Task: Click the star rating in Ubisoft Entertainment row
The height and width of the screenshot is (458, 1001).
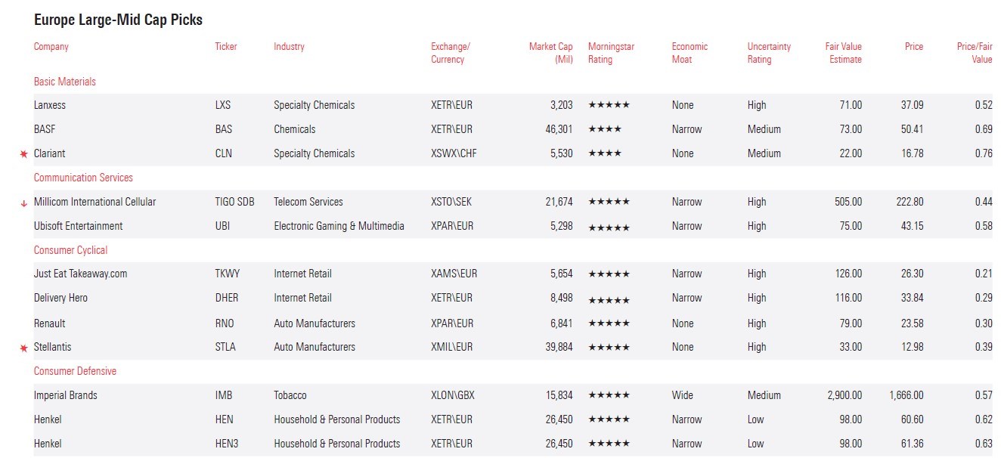Action: tap(609, 227)
